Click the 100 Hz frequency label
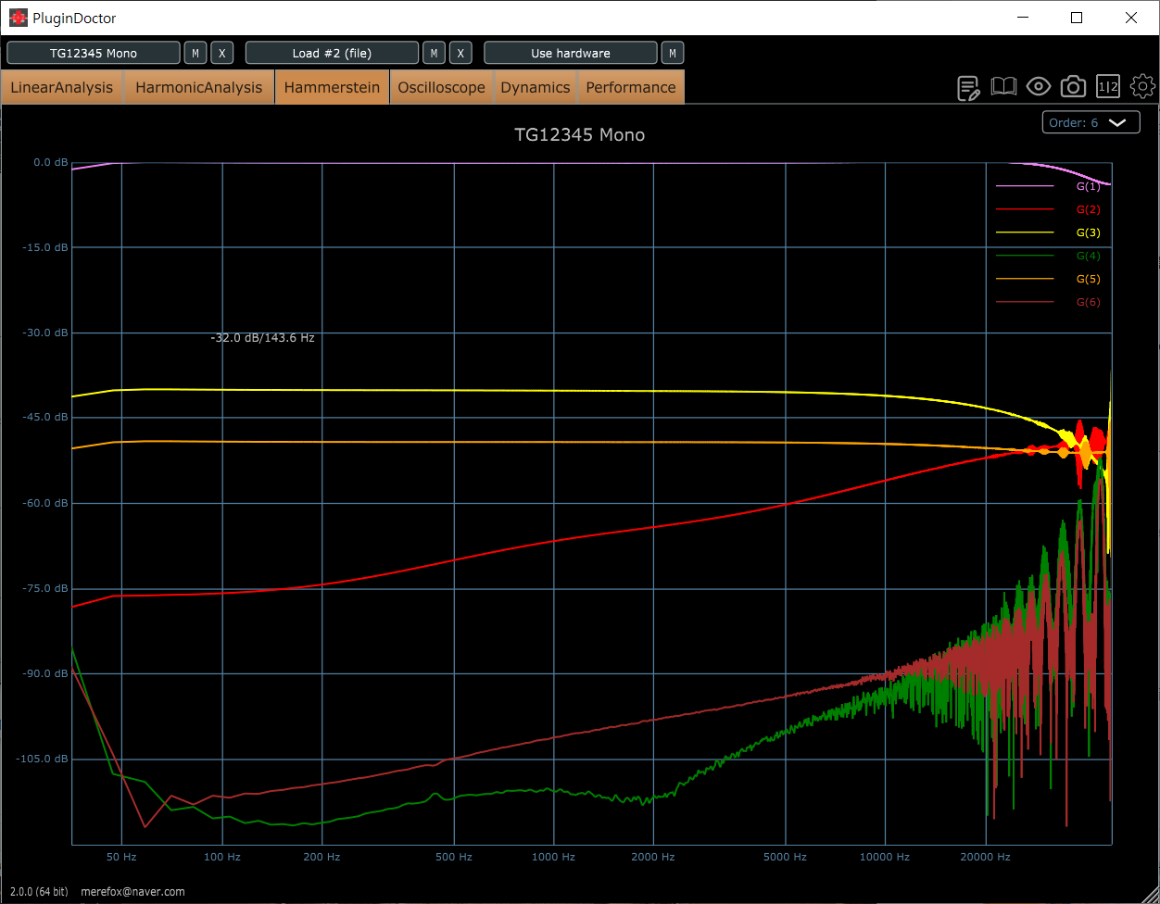 221,857
